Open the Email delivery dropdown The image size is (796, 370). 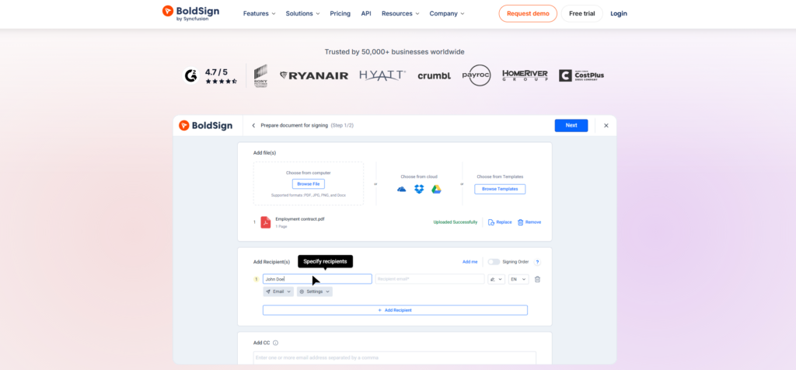[278, 291]
